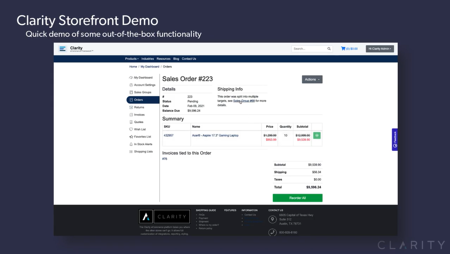Click the Wish List heart icon
The width and height of the screenshot is (450, 254).
[131, 130]
